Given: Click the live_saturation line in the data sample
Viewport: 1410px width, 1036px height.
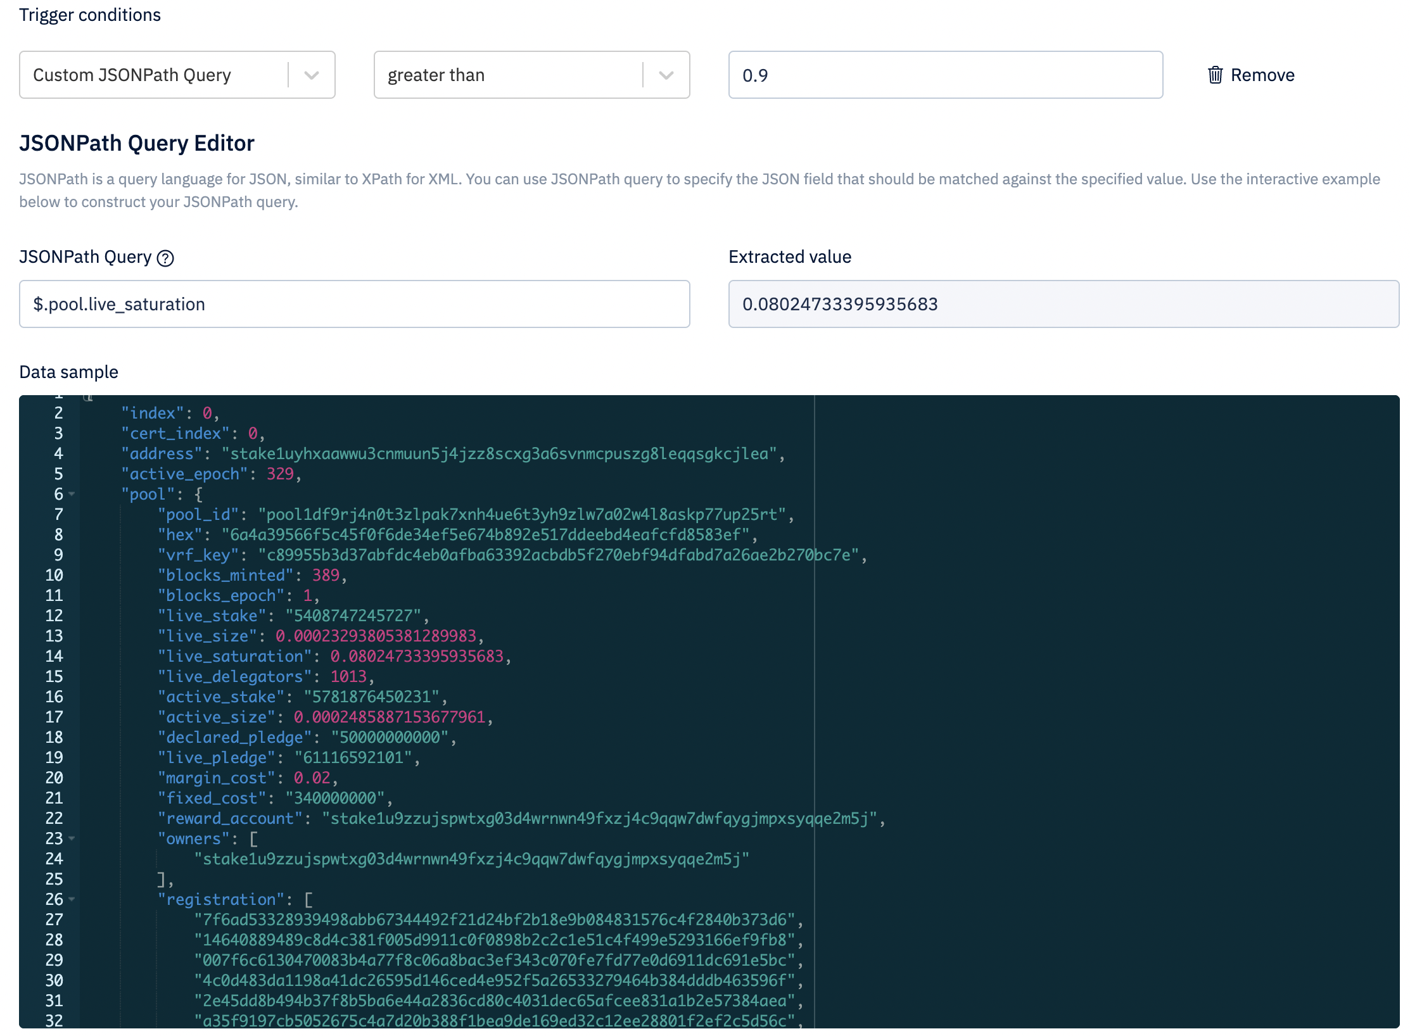Looking at the screenshot, I should (x=336, y=656).
